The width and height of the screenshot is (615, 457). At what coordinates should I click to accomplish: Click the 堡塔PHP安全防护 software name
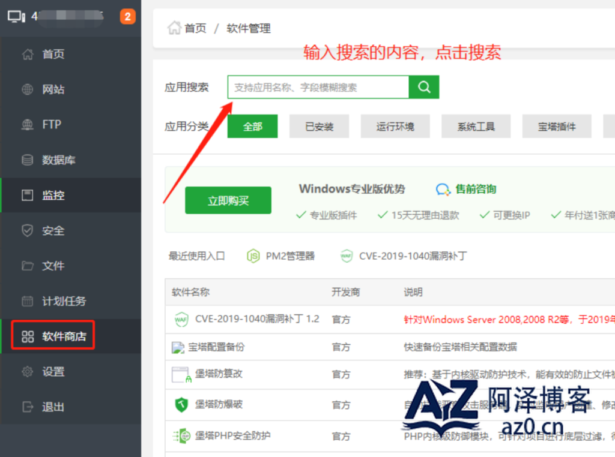click(232, 436)
